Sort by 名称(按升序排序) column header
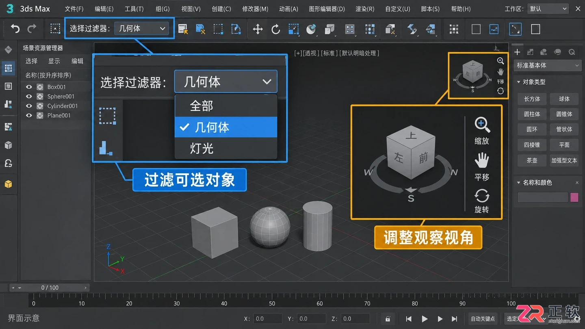The height and width of the screenshot is (329, 585). point(48,75)
